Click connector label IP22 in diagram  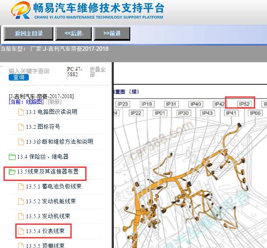136,113
